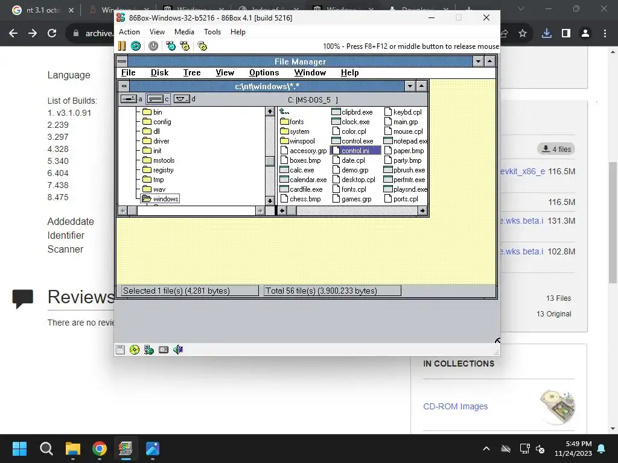
Task: Maximize File Manager with up arrow
Action: [489, 61]
